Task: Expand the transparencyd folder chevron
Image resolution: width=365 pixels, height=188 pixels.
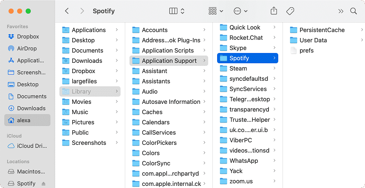Action: [x=274, y=109]
